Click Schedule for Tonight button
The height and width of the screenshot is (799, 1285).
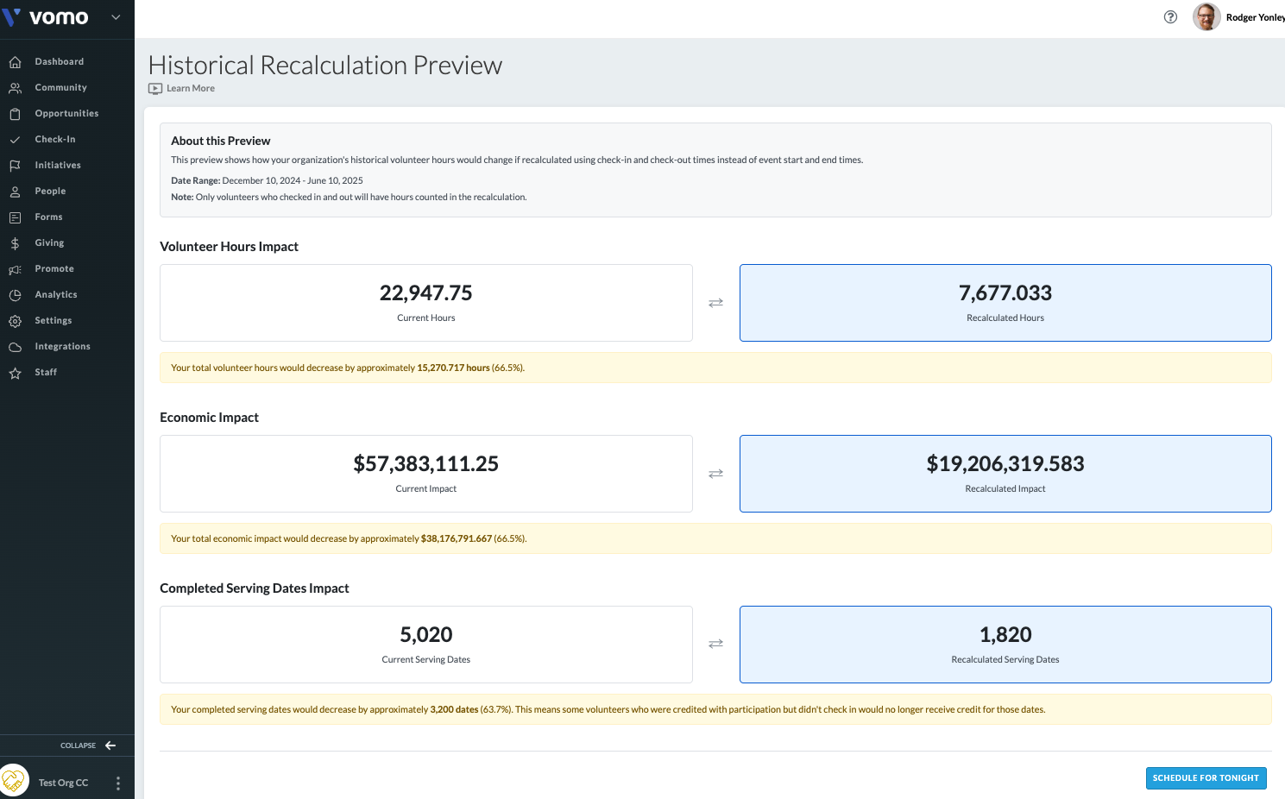point(1206,778)
